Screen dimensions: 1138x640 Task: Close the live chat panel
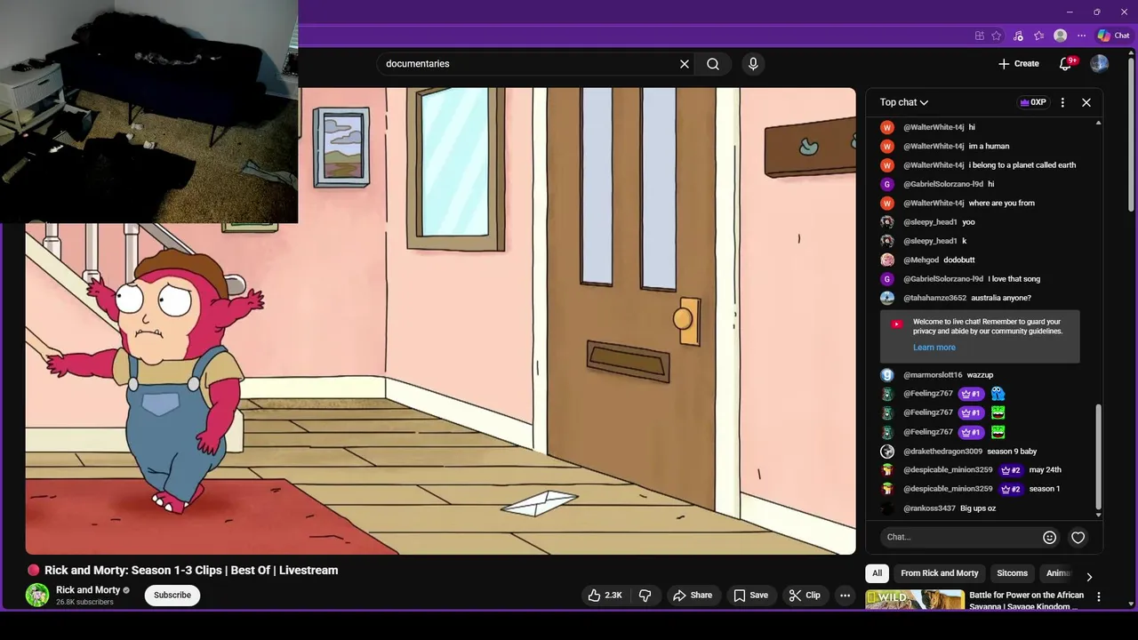[1086, 102]
